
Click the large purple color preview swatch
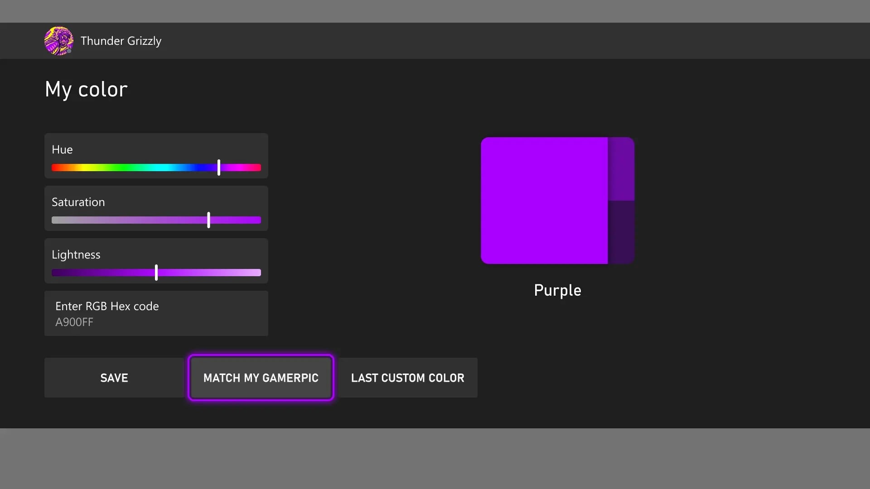coord(544,201)
